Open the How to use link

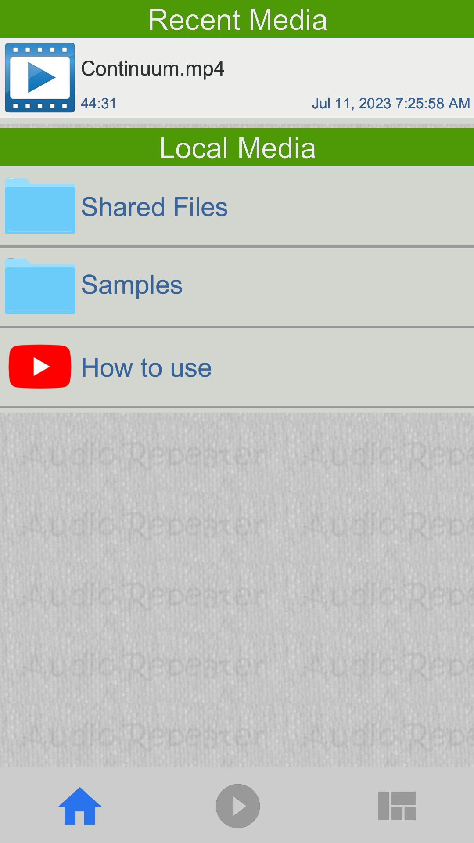[x=147, y=367]
